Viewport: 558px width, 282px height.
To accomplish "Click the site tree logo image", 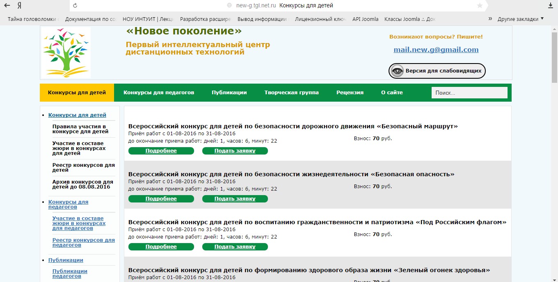I will (x=66, y=52).
